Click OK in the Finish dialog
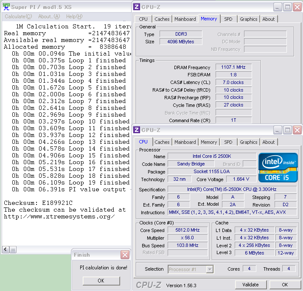Image resolution: width=303 pixels, height=291 pixels. (x=101, y=281)
